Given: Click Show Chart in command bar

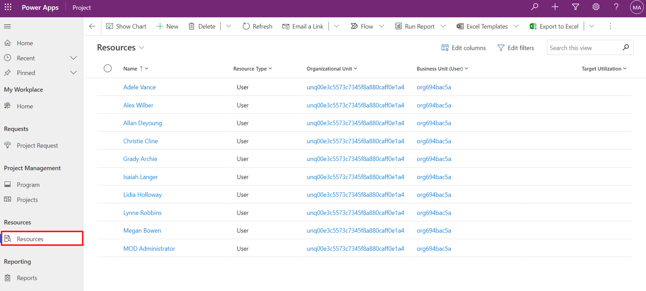Looking at the screenshot, I should 126,26.
